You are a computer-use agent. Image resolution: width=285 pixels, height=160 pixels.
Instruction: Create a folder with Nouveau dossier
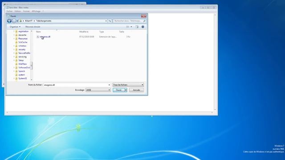(x=33, y=27)
